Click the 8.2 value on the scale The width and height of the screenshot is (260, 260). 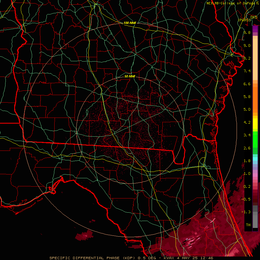coord(247,58)
